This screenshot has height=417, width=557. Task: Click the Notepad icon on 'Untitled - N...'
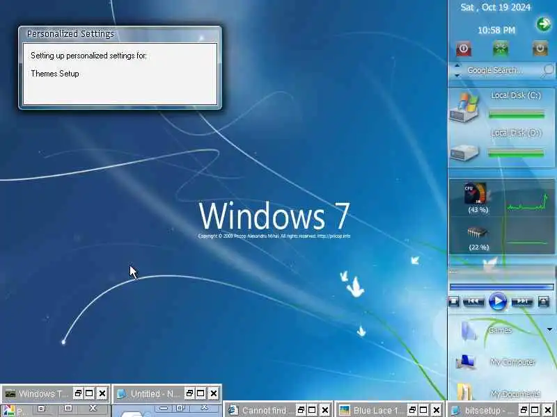pos(122,393)
